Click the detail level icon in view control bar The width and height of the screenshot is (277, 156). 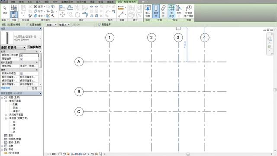[60, 154]
